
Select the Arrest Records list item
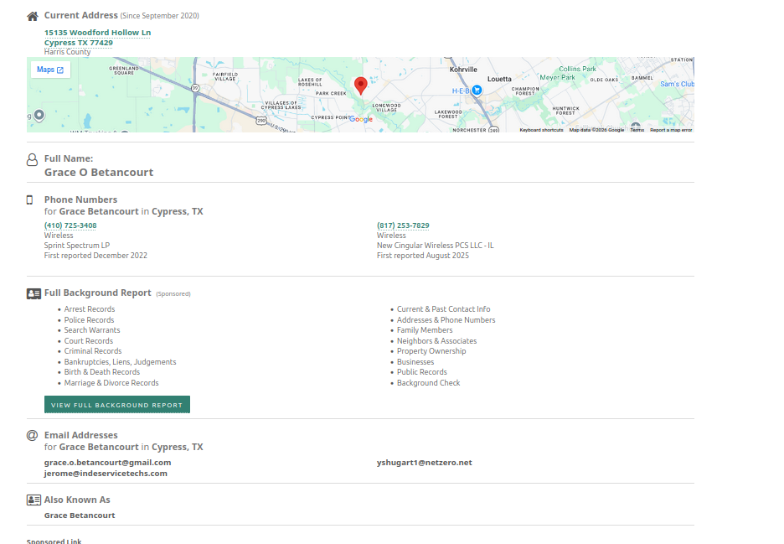90,309
